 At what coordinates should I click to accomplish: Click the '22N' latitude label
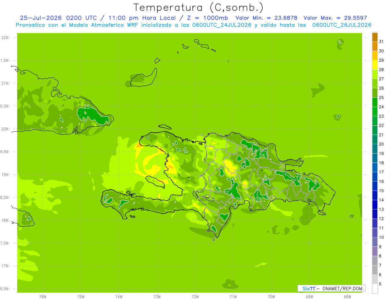coord(5,38)
